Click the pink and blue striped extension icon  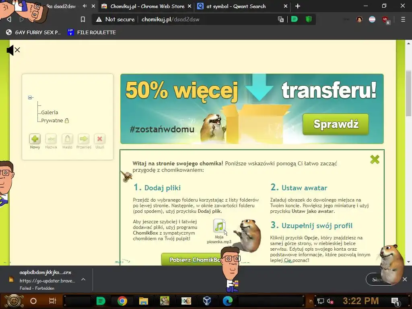click(372, 19)
